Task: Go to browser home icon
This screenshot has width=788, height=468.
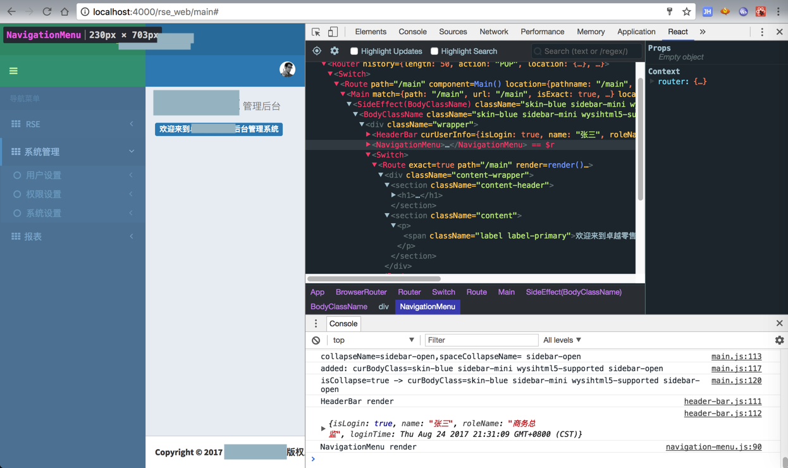Action: click(65, 11)
